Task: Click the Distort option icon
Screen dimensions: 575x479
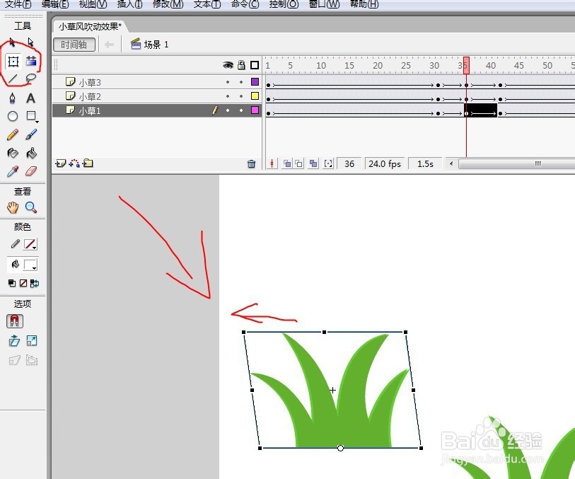Action: pyautogui.click(x=14, y=360)
